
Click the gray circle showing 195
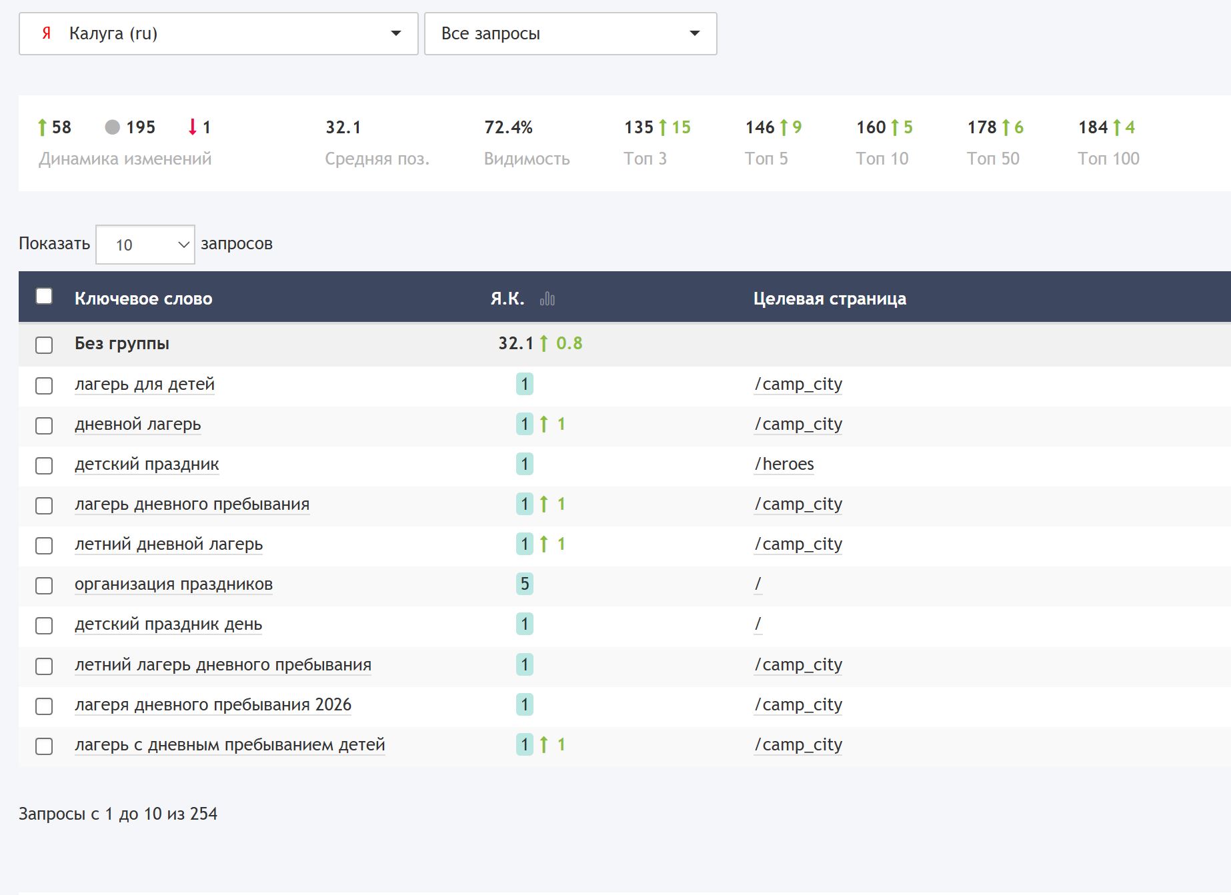[113, 127]
